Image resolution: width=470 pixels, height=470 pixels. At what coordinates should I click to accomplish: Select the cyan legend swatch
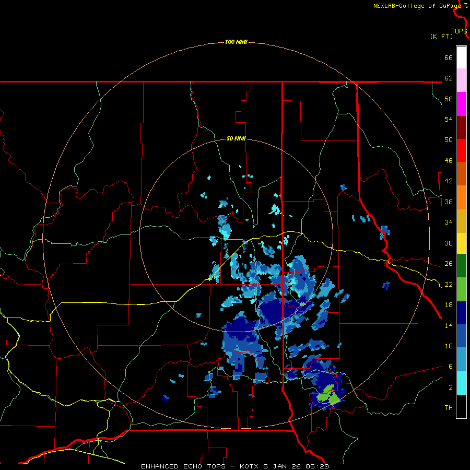click(461, 383)
